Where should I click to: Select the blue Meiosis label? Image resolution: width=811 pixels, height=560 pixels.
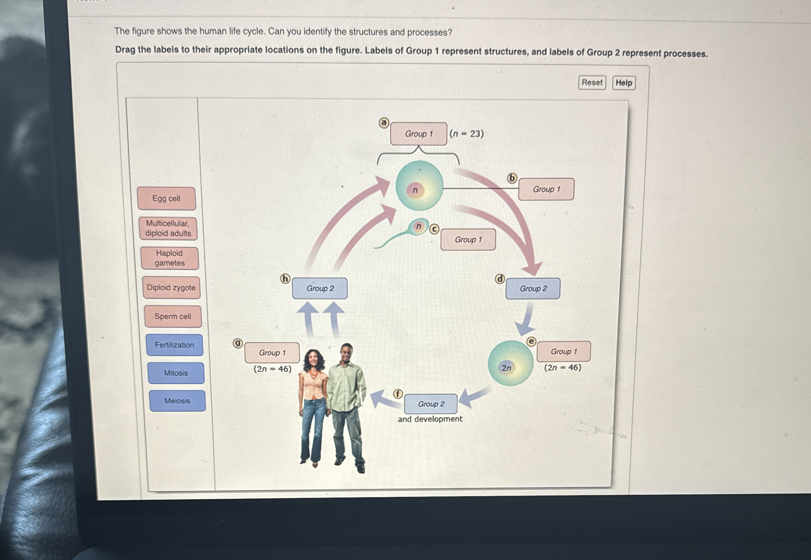(x=177, y=401)
